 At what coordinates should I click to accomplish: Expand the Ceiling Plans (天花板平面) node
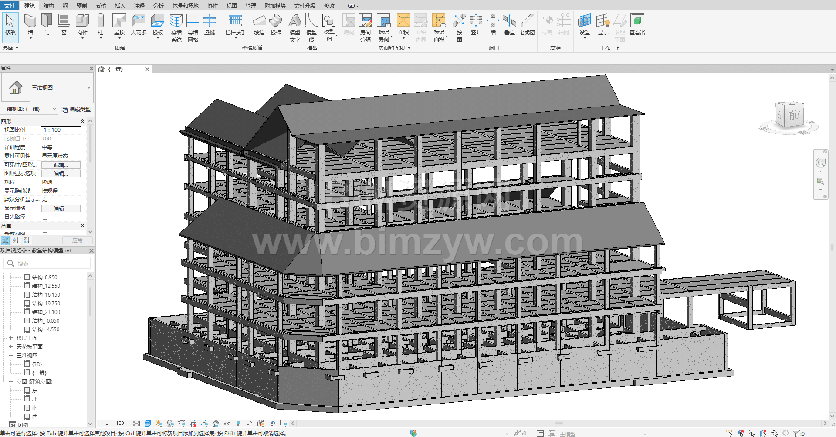(x=11, y=347)
